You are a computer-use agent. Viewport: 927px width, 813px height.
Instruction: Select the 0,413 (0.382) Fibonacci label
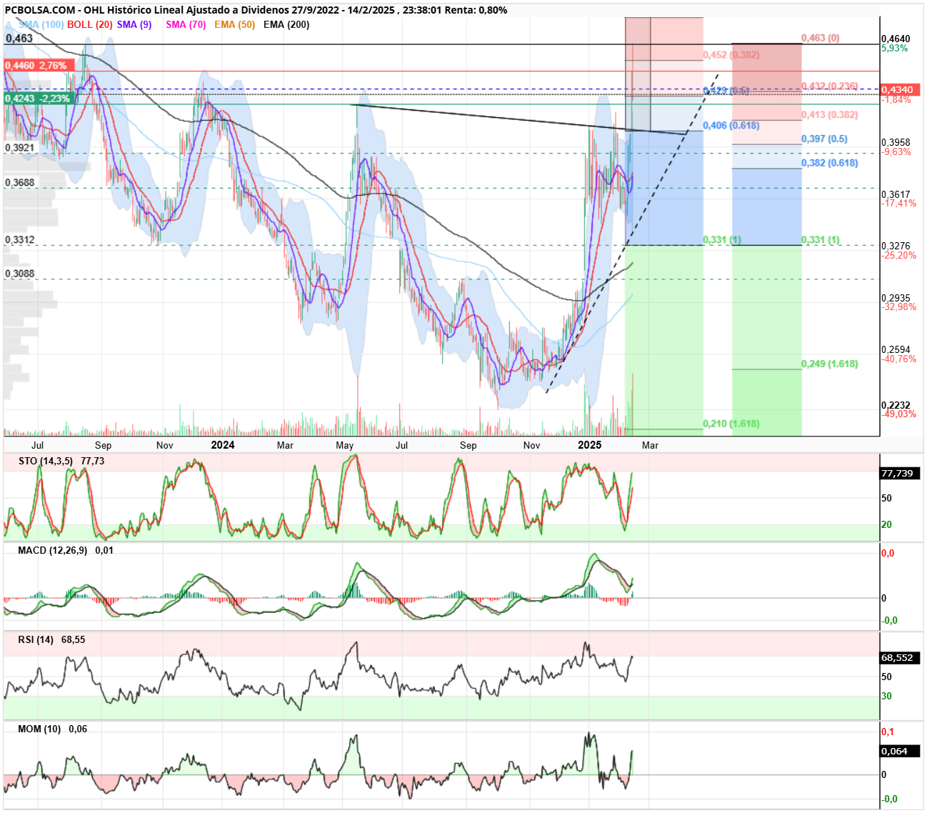click(x=829, y=115)
